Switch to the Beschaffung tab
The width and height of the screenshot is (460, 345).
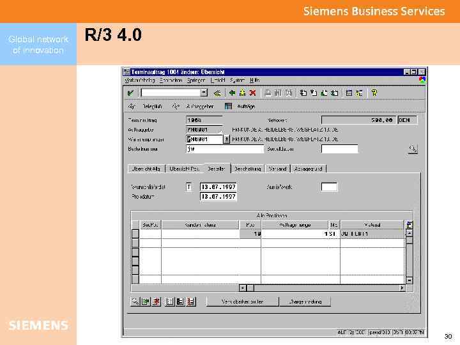(x=248, y=169)
